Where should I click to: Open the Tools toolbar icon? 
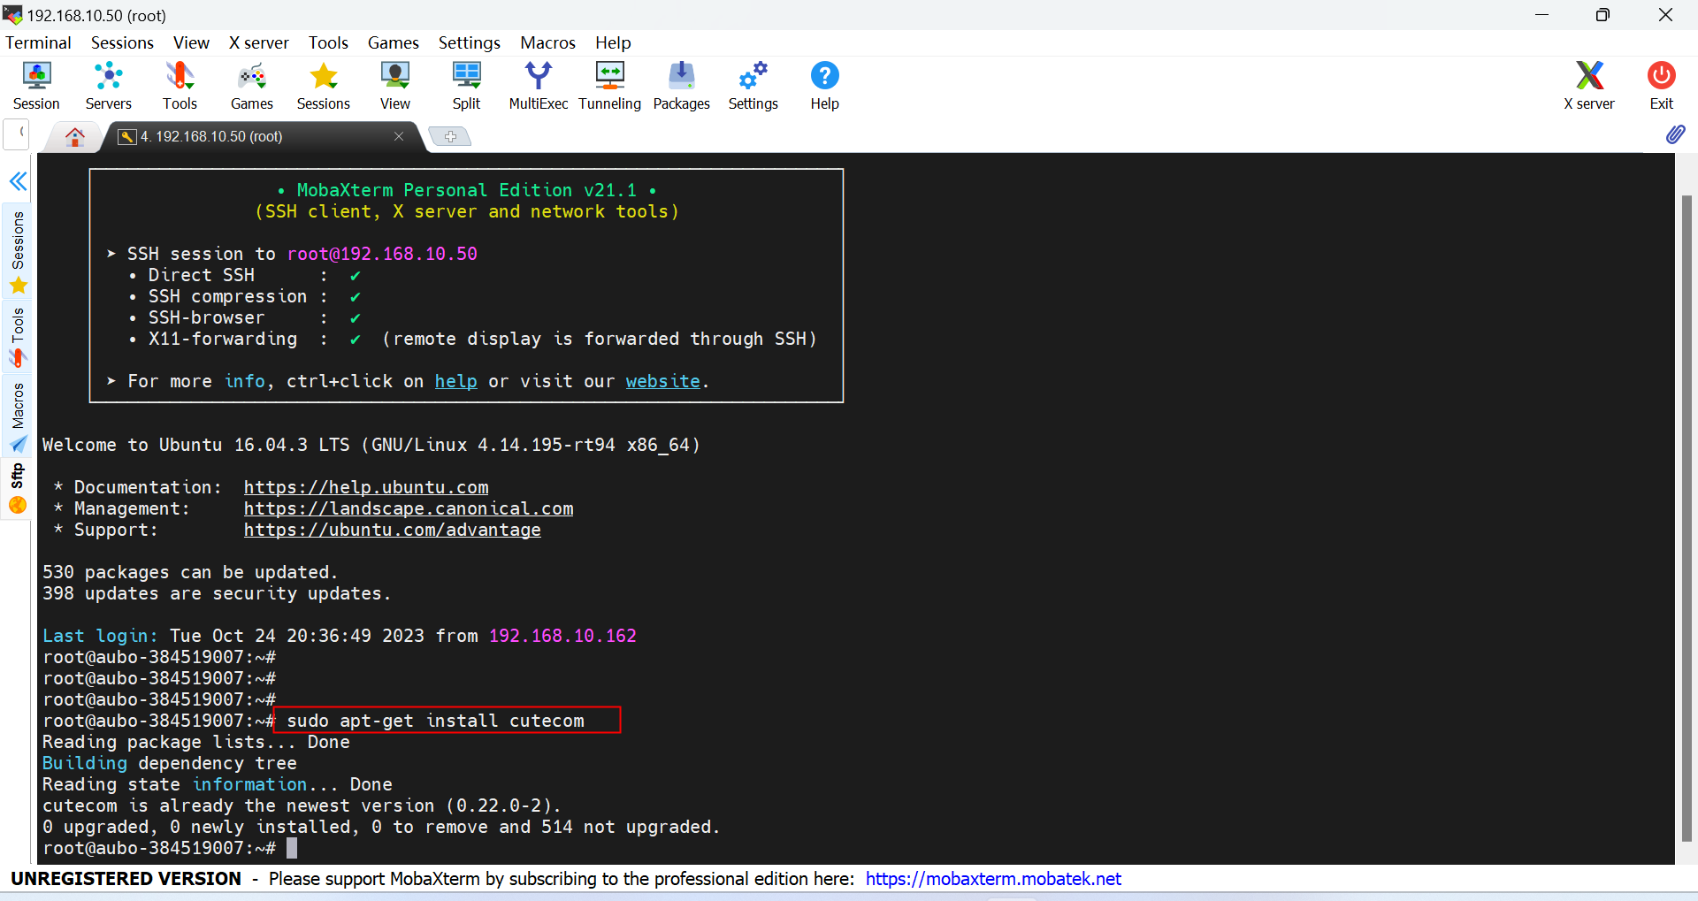pos(180,86)
